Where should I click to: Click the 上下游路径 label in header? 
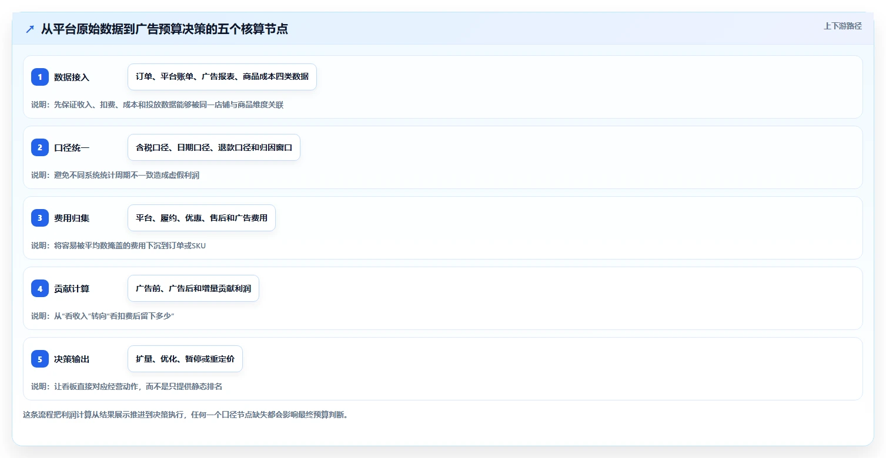(842, 26)
